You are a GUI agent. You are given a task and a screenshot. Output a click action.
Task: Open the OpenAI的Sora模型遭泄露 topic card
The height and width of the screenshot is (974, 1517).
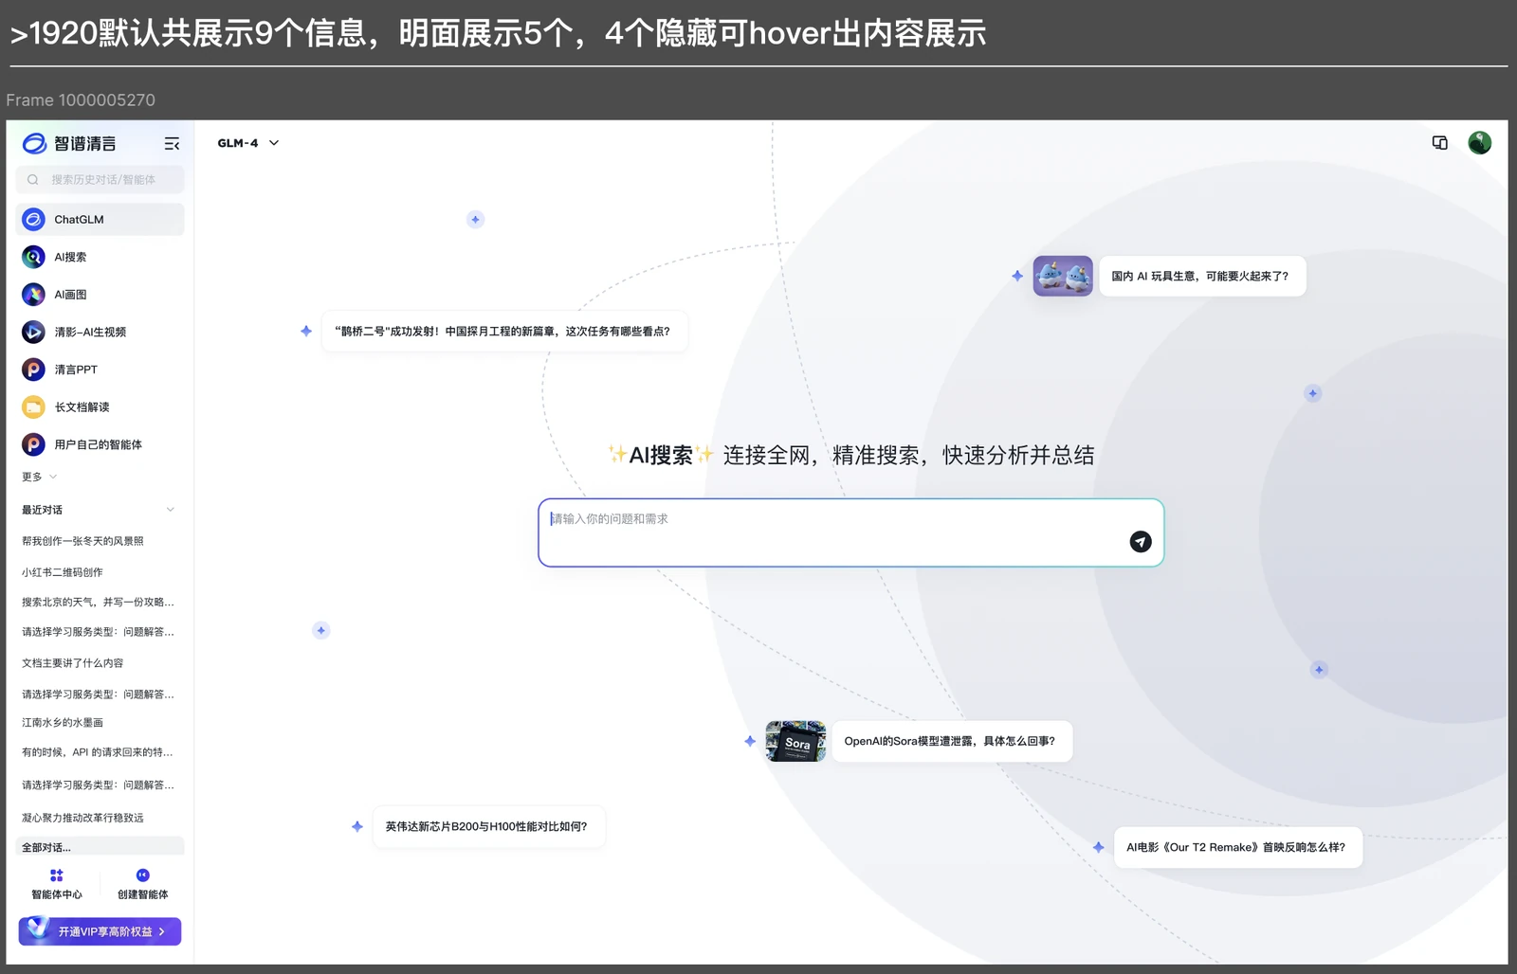tap(951, 741)
